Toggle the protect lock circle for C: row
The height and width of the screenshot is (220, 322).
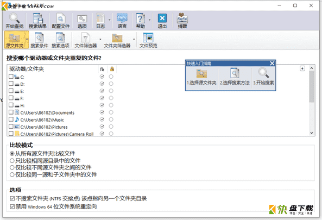tap(111, 77)
